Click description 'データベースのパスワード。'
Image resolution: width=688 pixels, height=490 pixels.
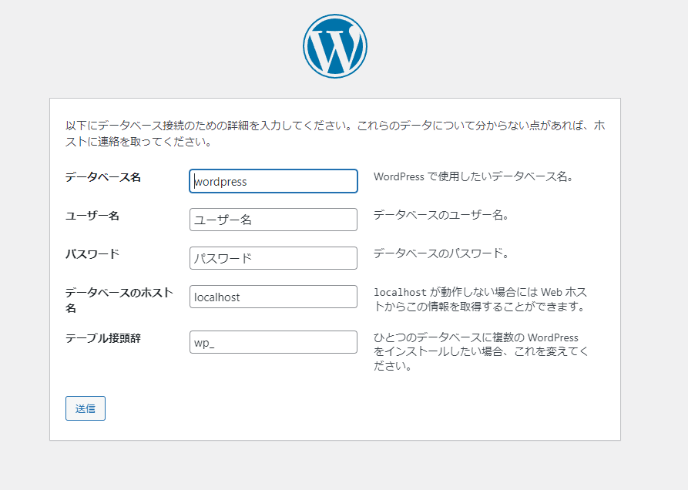(x=441, y=253)
